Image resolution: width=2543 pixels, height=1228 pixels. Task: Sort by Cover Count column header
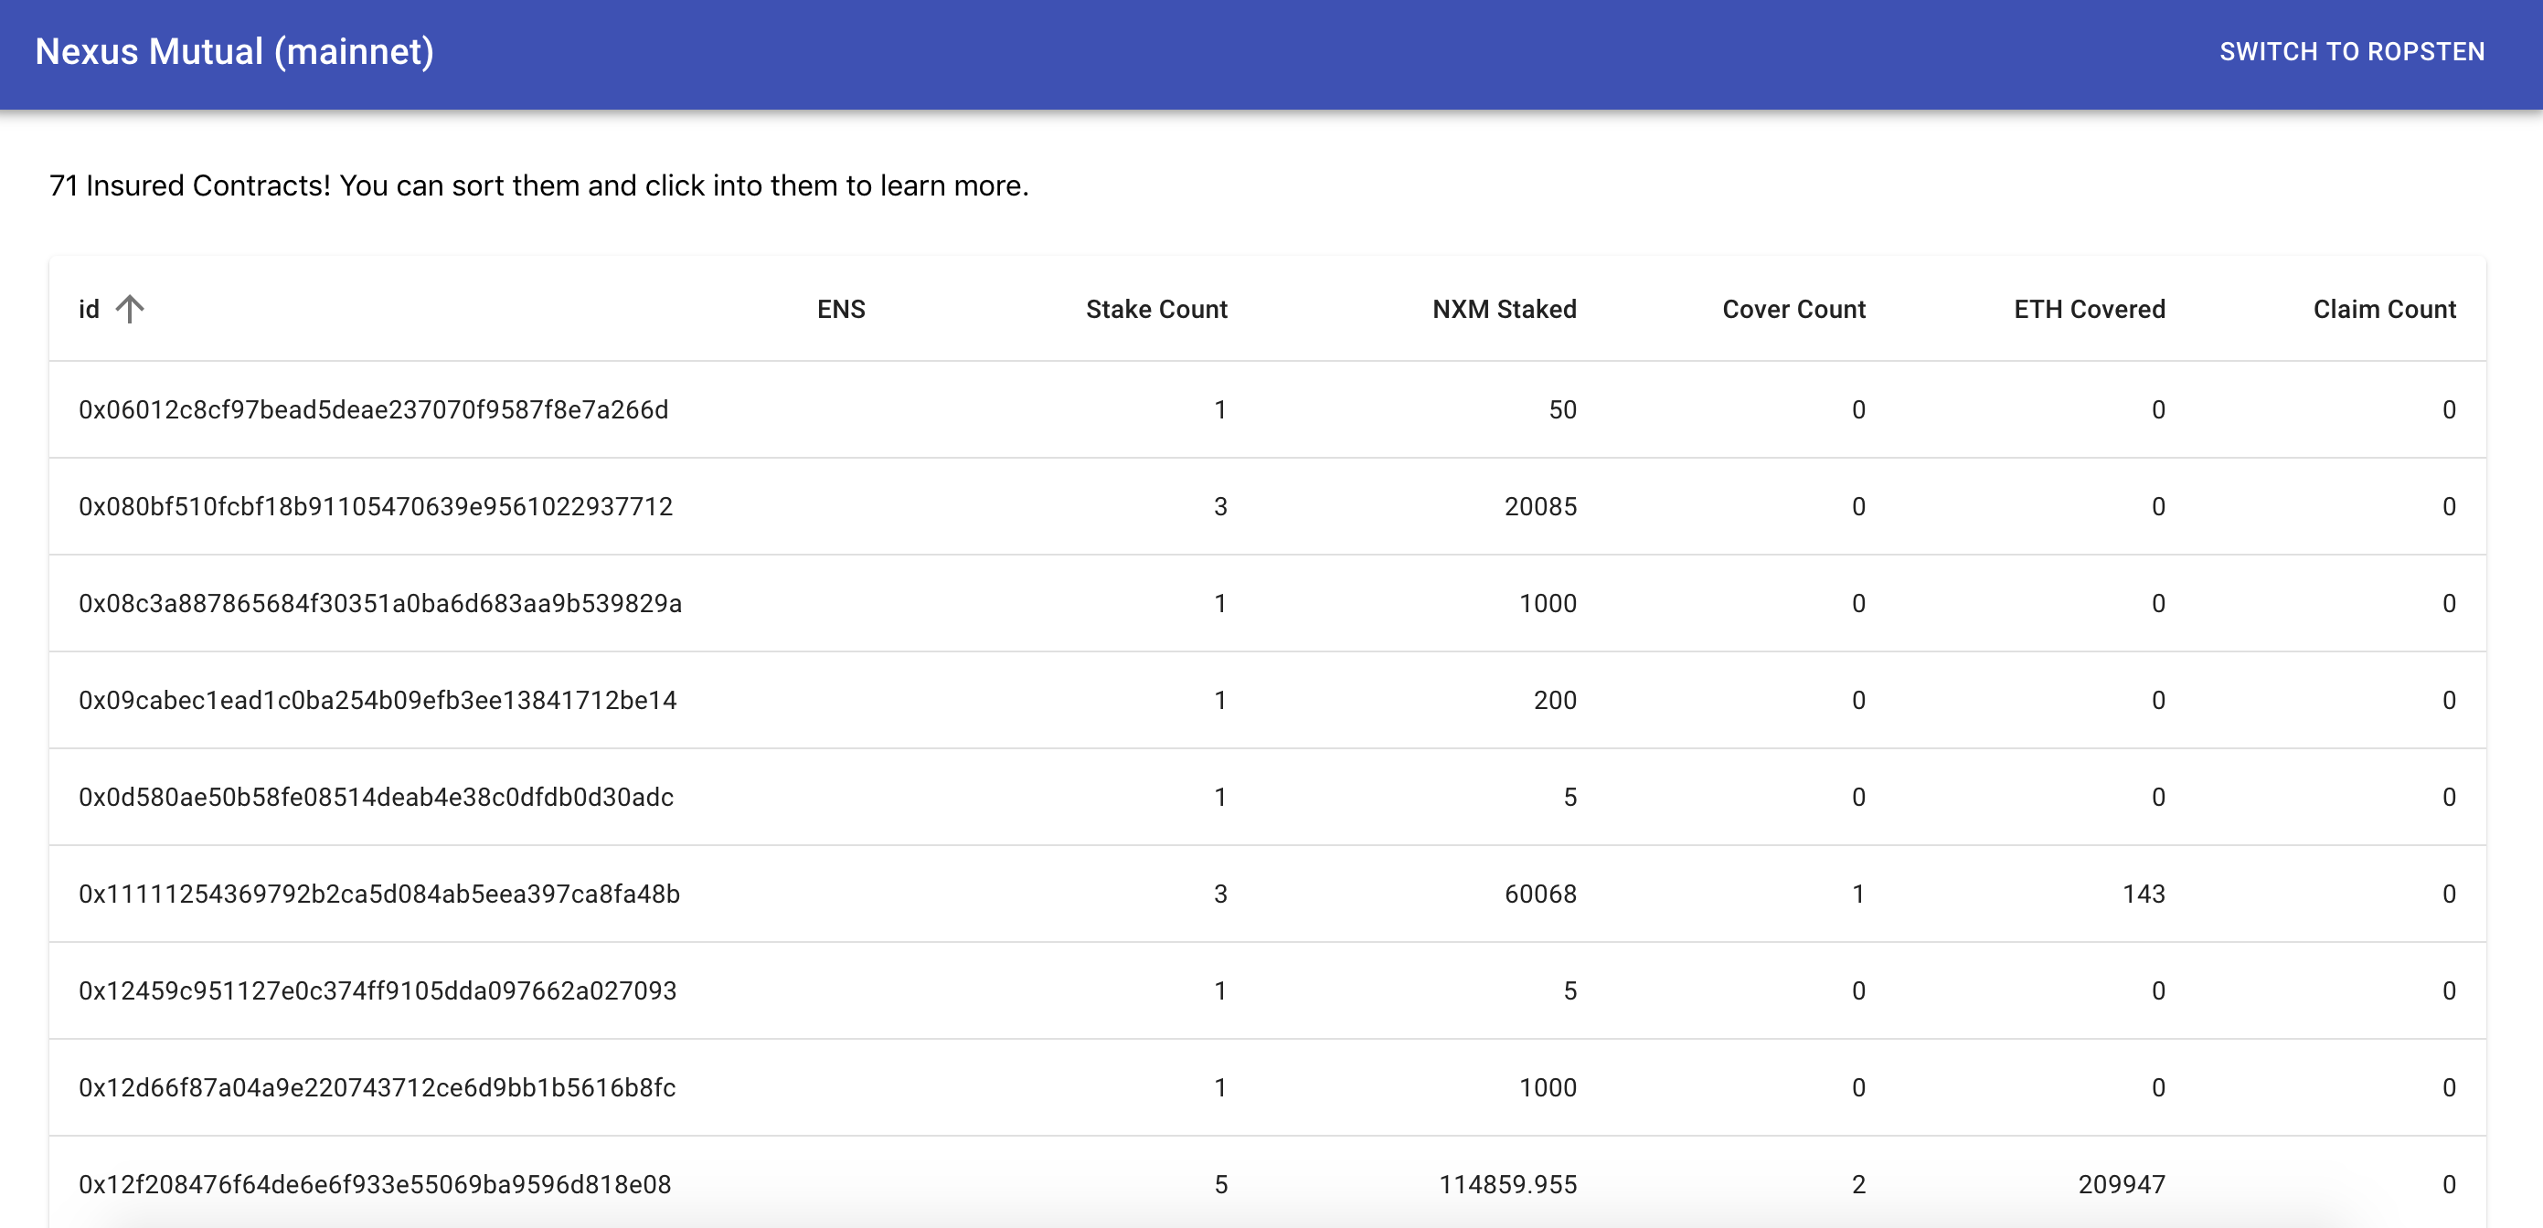(1793, 309)
